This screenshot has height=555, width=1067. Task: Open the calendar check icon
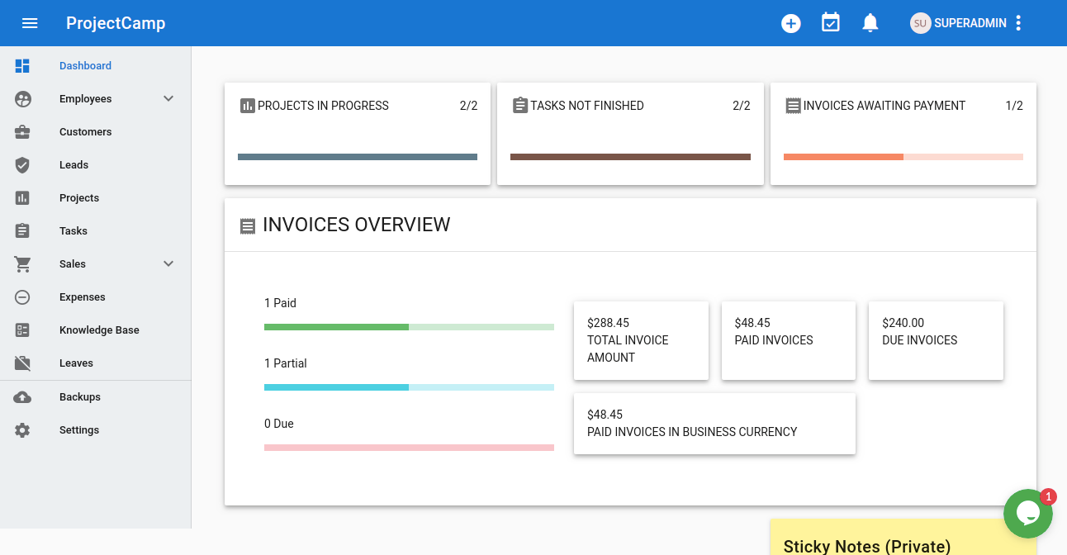(831, 23)
